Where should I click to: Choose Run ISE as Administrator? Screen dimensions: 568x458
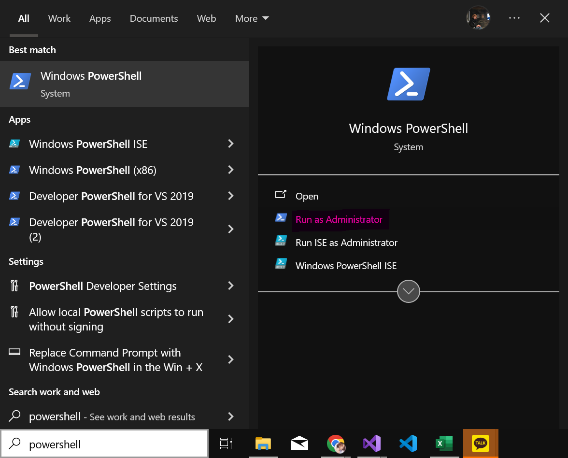(346, 243)
